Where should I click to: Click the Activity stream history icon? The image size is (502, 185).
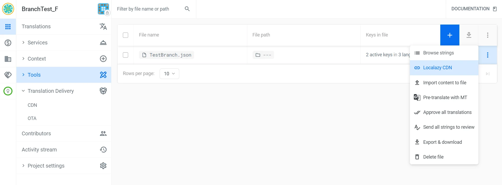[103, 149]
